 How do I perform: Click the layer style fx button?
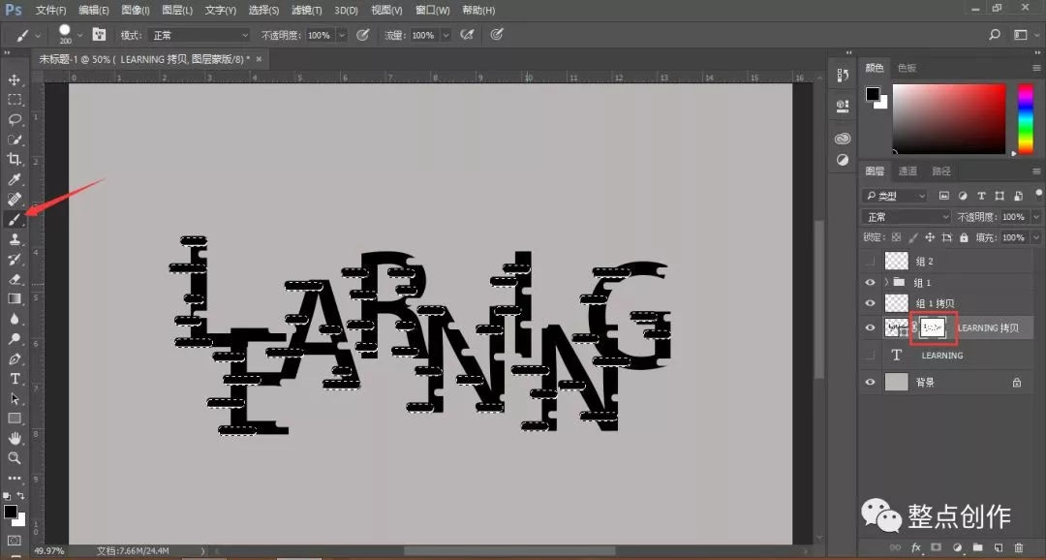click(x=915, y=547)
